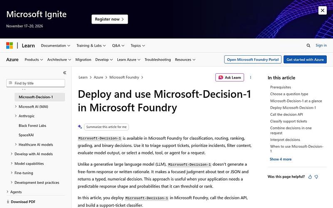Jump to Deploy Microsoft-Decision-1 section
The width and height of the screenshot is (333, 208).
click(293, 108)
